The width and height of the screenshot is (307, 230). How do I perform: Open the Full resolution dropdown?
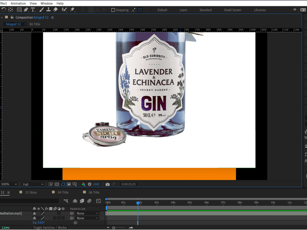pos(33,184)
